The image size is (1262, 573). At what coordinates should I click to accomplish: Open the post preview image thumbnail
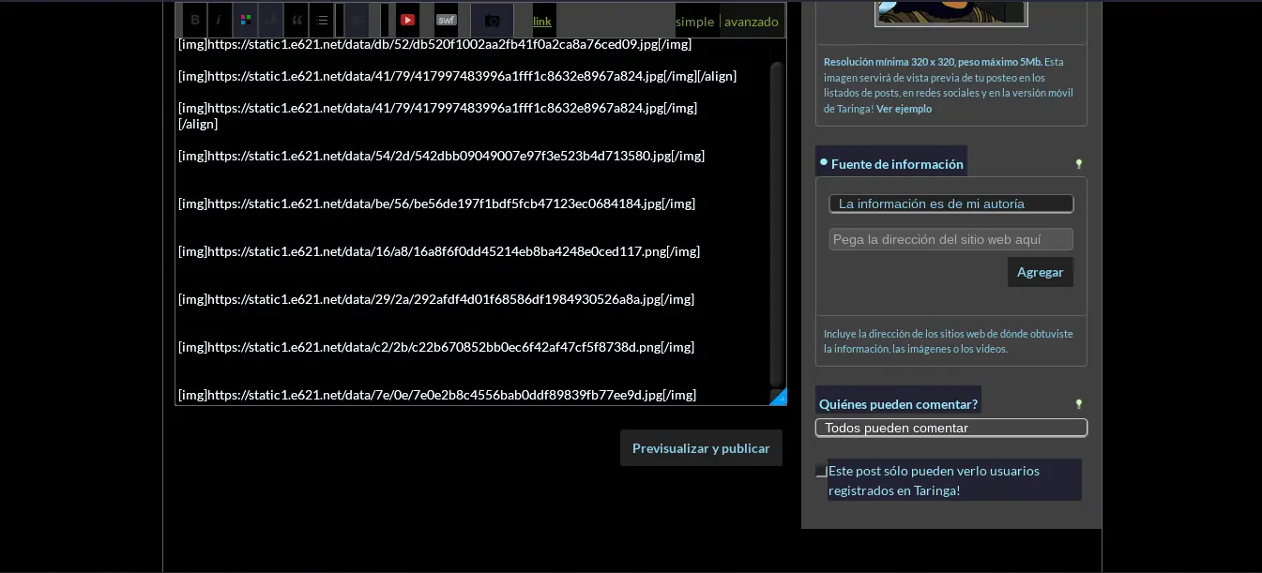[951, 12]
